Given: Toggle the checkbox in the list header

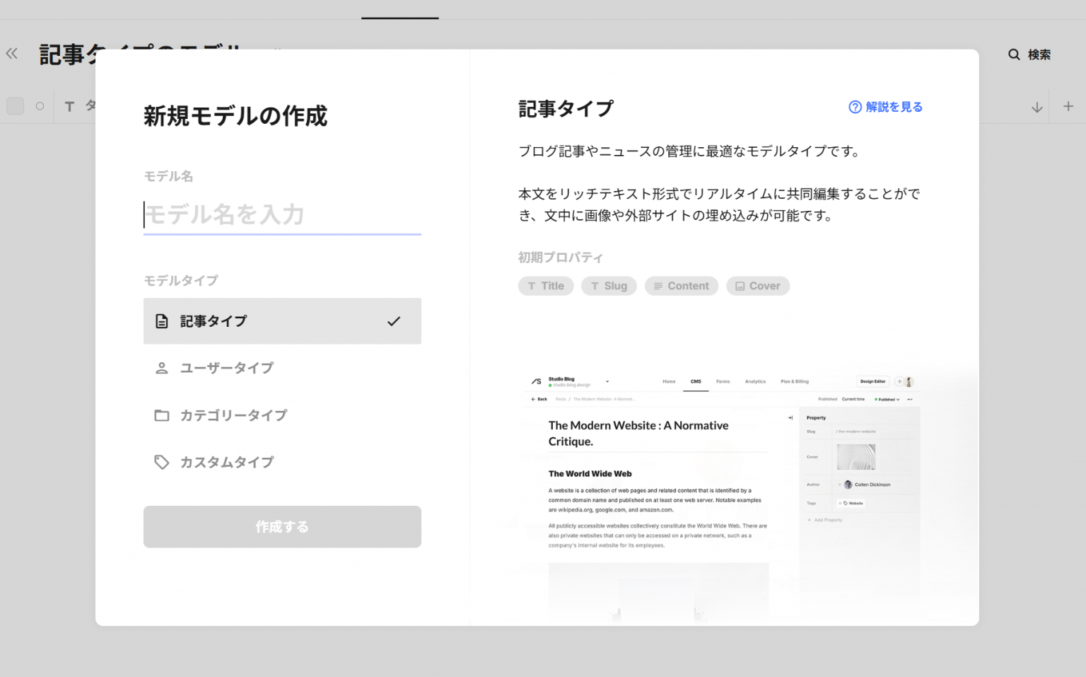Looking at the screenshot, I should coord(15,105).
